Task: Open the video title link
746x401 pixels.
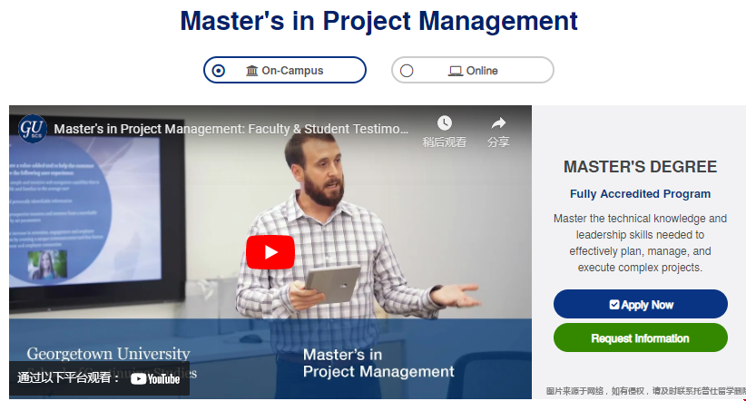Action: pyautogui.click(x=231, y=129)
